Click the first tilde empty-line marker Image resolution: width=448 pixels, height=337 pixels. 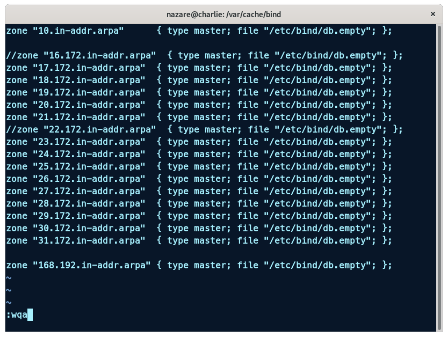click(x=9, y=278)
